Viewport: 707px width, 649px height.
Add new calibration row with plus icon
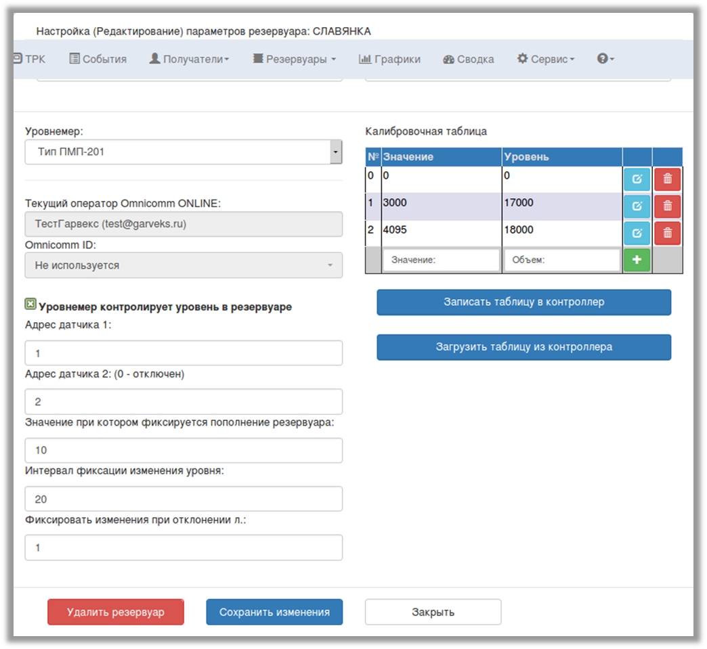[x=637, y=260]
